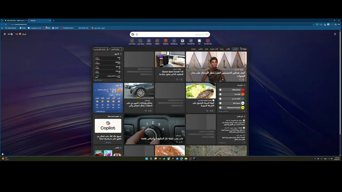Follow الاقتصادية source with plus button
The height and width of the screenshot is (192, 342).
click(x=220, y=94)
